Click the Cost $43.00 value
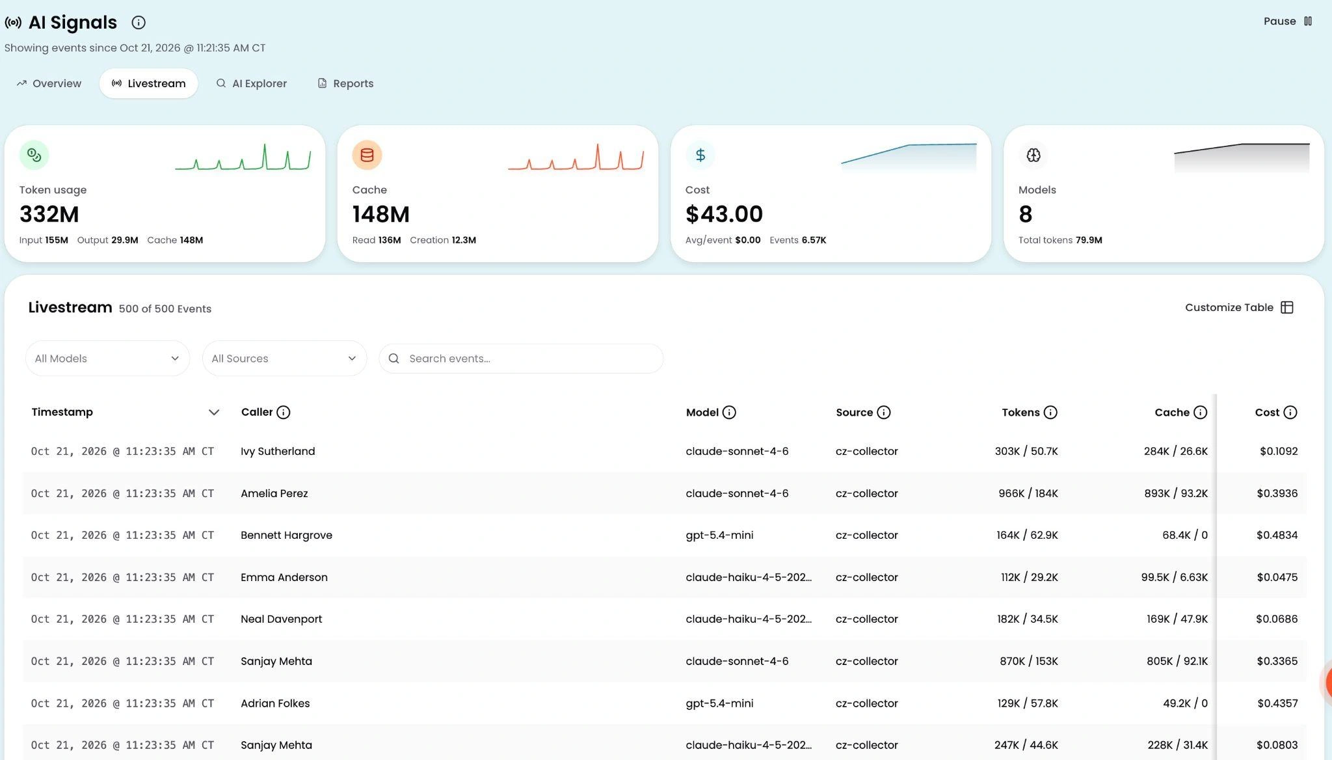Image resolution: width=1332 pixels, height=760 pixels. (724, 214)
